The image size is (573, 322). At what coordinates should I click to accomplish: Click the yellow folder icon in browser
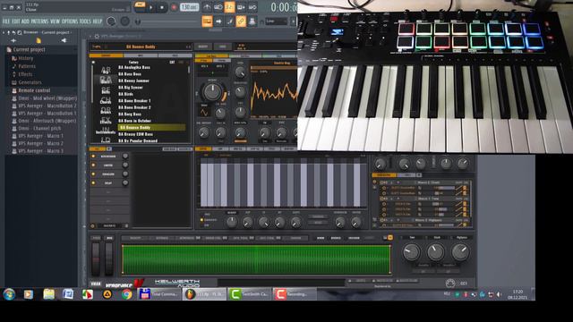click(x=38, y=40)
